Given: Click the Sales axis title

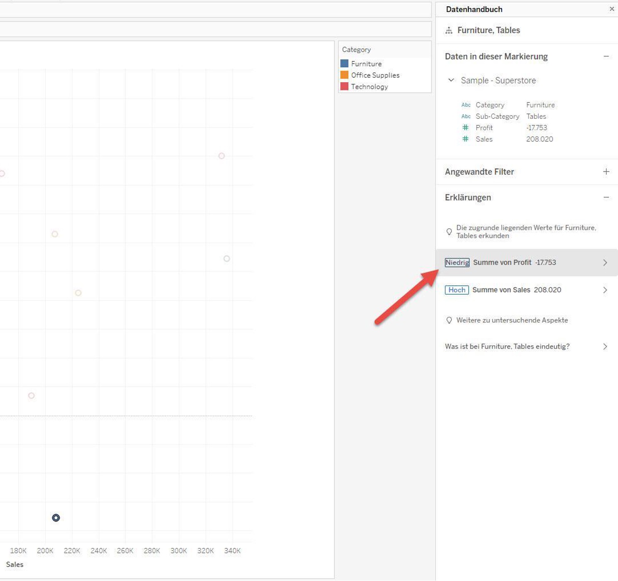Looking at the screenshot, I should pos(15,564).
